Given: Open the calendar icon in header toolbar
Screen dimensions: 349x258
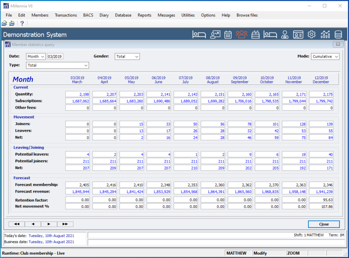Looking at the screenshot, I should pos(228,34).
